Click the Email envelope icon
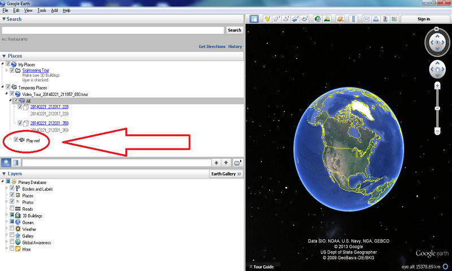 point(366,19)
